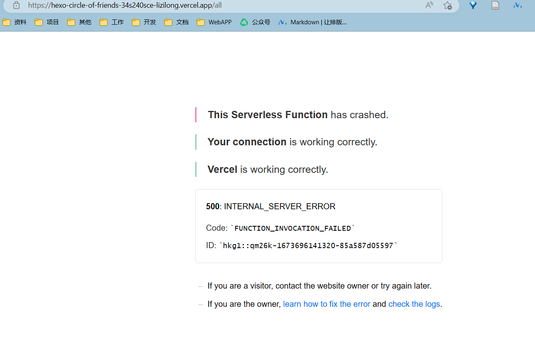
Task: Open the check the logs link
Action: pos(414,304)
